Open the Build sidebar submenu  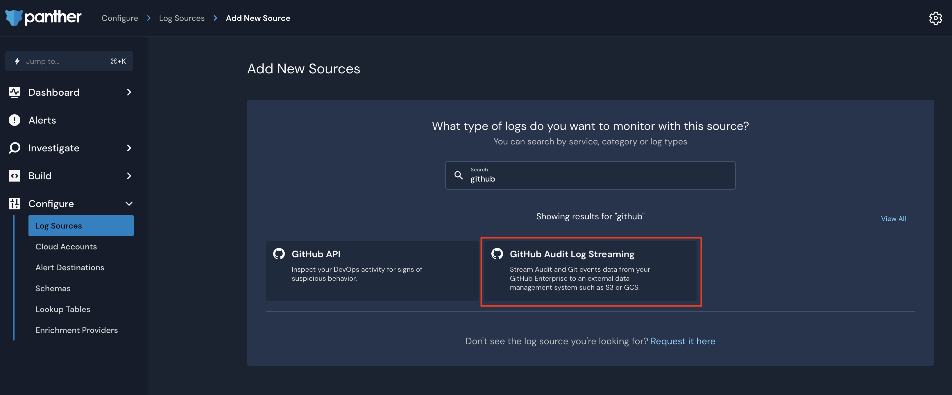pyautogui.click(x=129, y=176)
